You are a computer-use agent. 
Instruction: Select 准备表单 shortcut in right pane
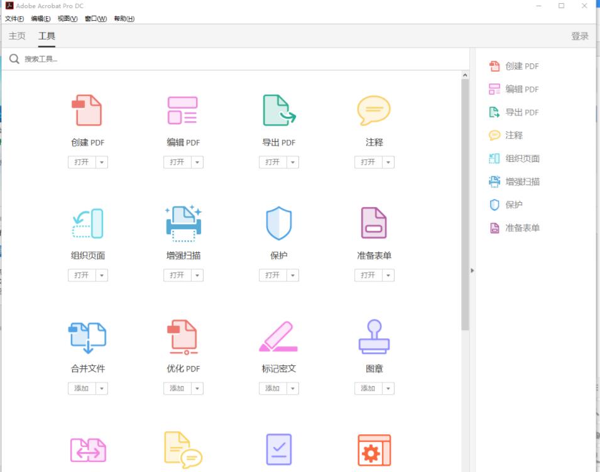pyautogui.click(x=515, y=228)
